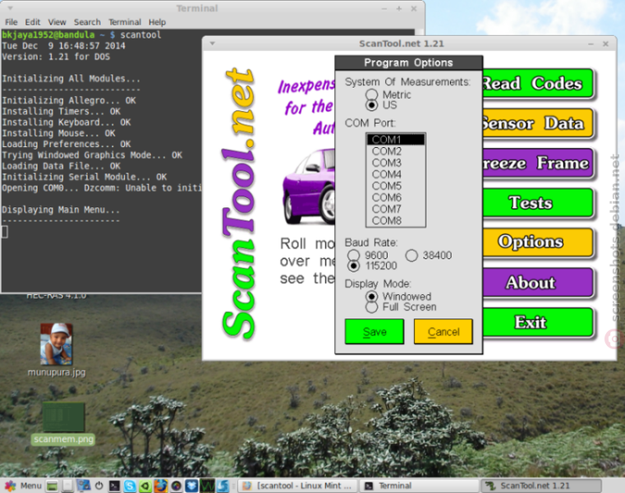Open the Terminal menu in Terminal window
The image size is (625, 493).
125,22
